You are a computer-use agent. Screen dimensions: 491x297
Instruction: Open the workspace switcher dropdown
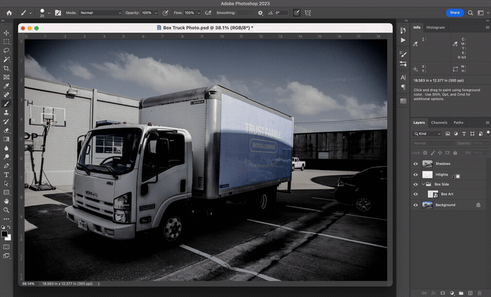click(481, 13)
